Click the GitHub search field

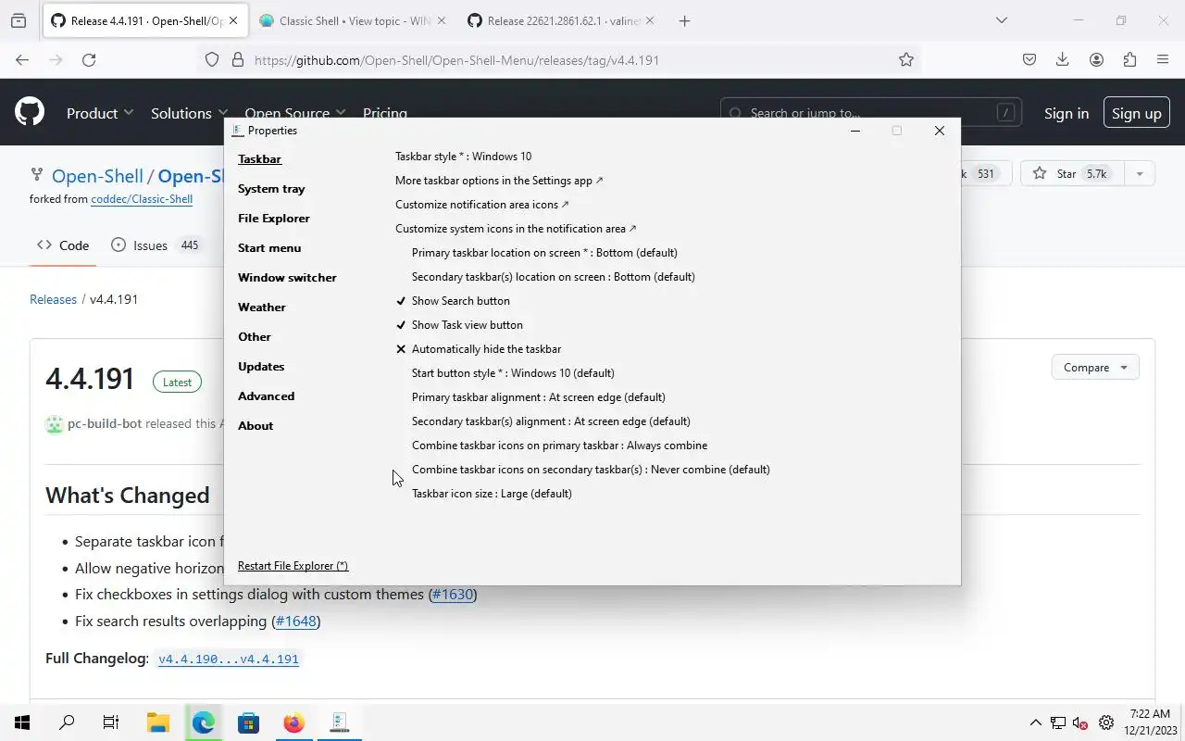(870, 113)
